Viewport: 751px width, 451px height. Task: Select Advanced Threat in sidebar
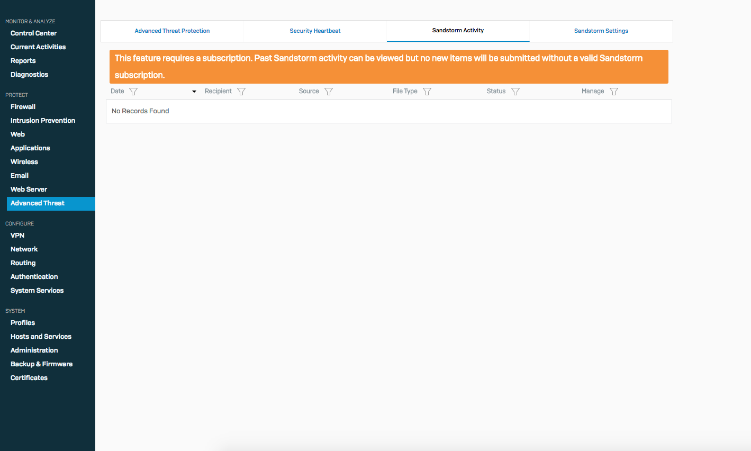coord(51,203)
